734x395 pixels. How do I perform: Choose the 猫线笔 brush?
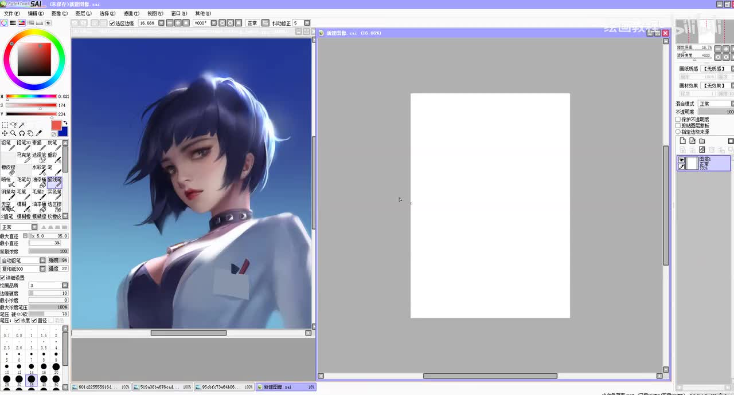pos(54,183)
